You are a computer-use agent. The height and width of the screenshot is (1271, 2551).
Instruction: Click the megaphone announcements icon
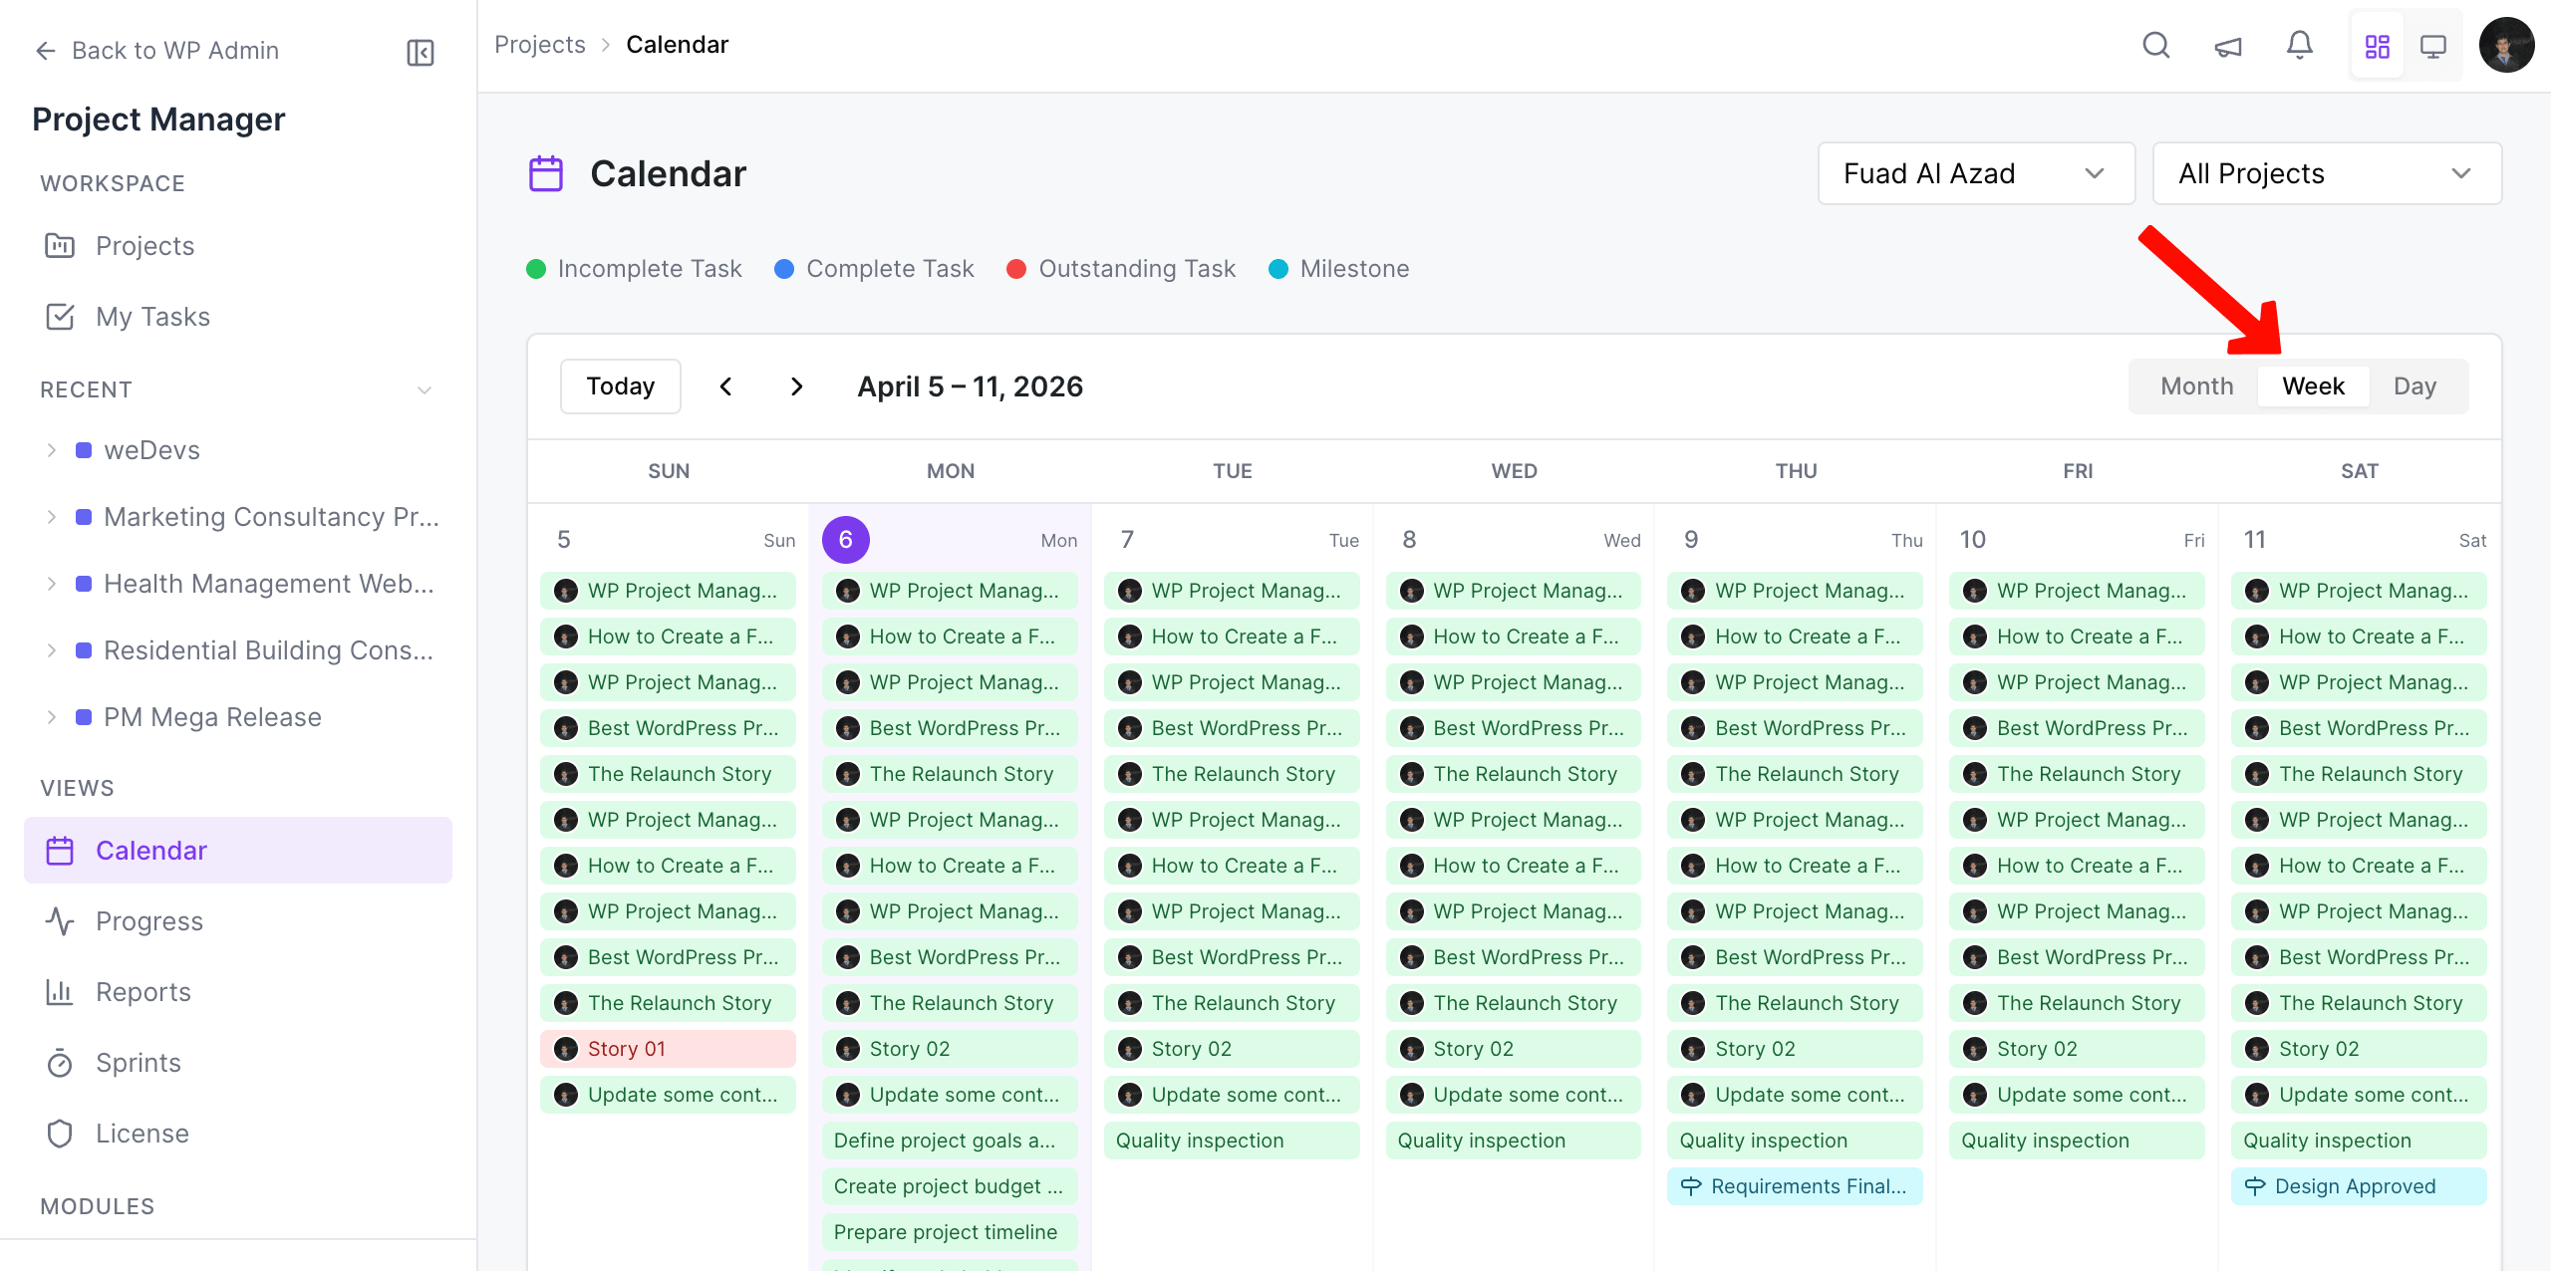[2227, 45]
